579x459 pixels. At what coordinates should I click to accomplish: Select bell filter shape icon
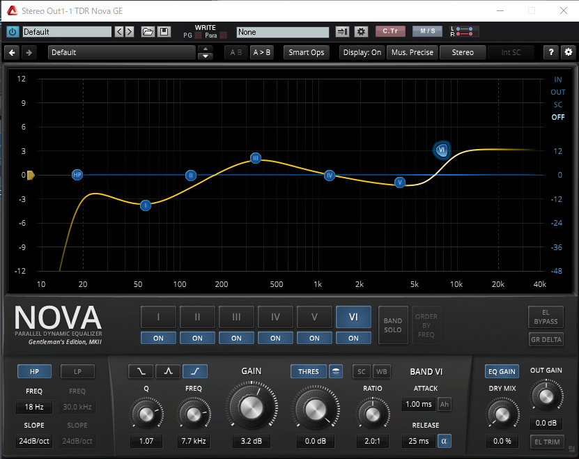[168, 371]
